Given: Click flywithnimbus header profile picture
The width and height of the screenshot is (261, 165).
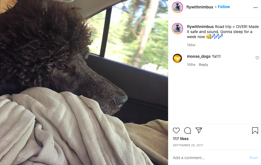Looking at the screenshot, I should (177, 7).
